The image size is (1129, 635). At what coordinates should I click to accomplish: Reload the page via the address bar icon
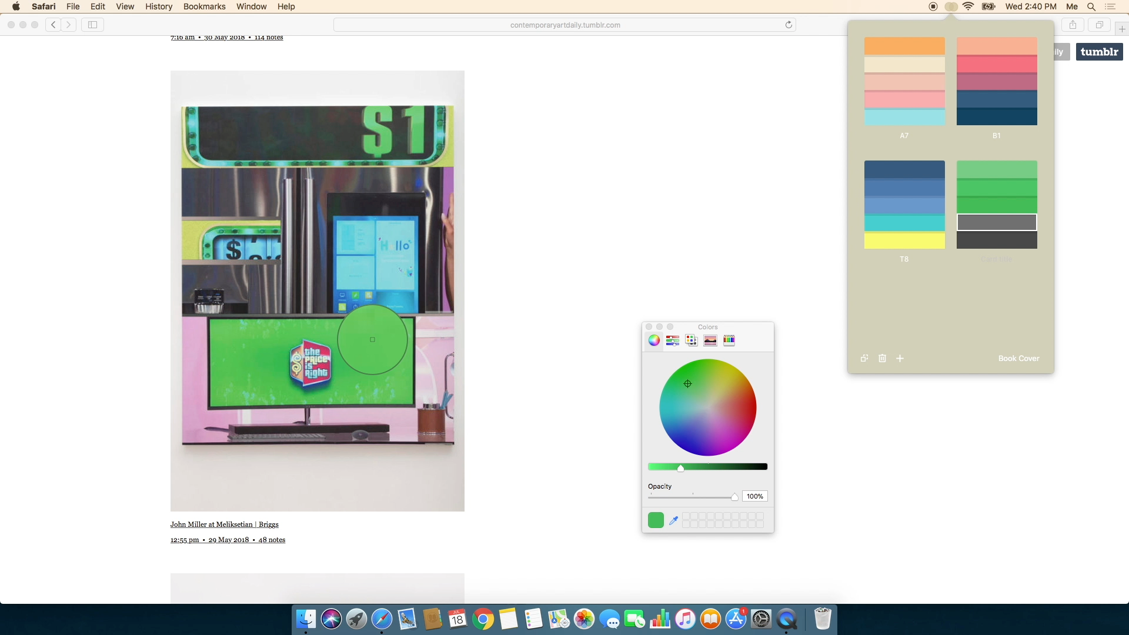pos(787,25)
